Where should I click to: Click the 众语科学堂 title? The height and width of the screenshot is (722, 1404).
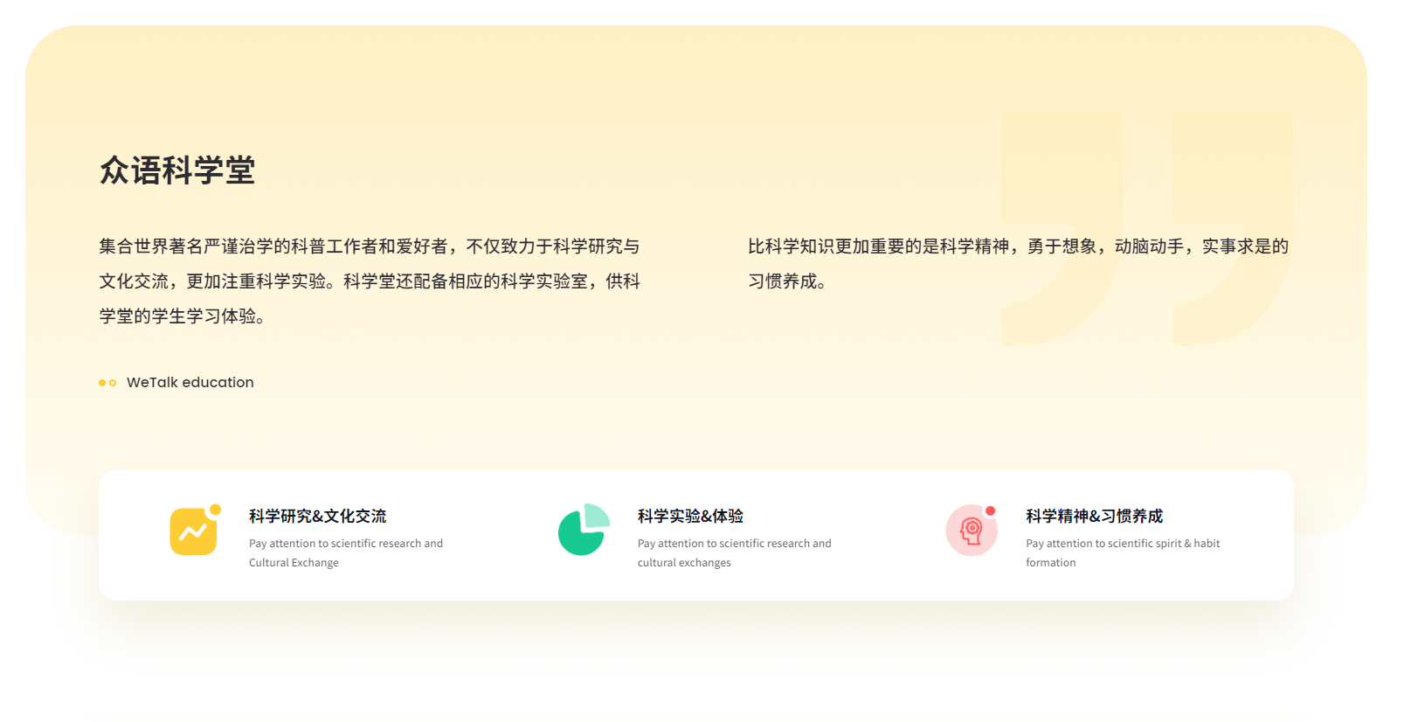point(177,170)
